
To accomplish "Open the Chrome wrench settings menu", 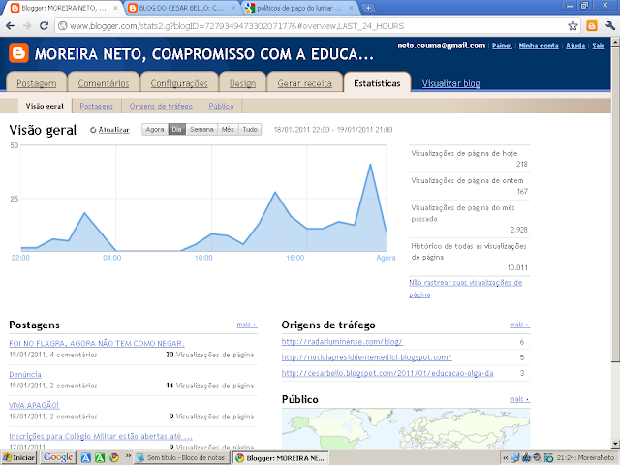I will click(x=609, y=26).
